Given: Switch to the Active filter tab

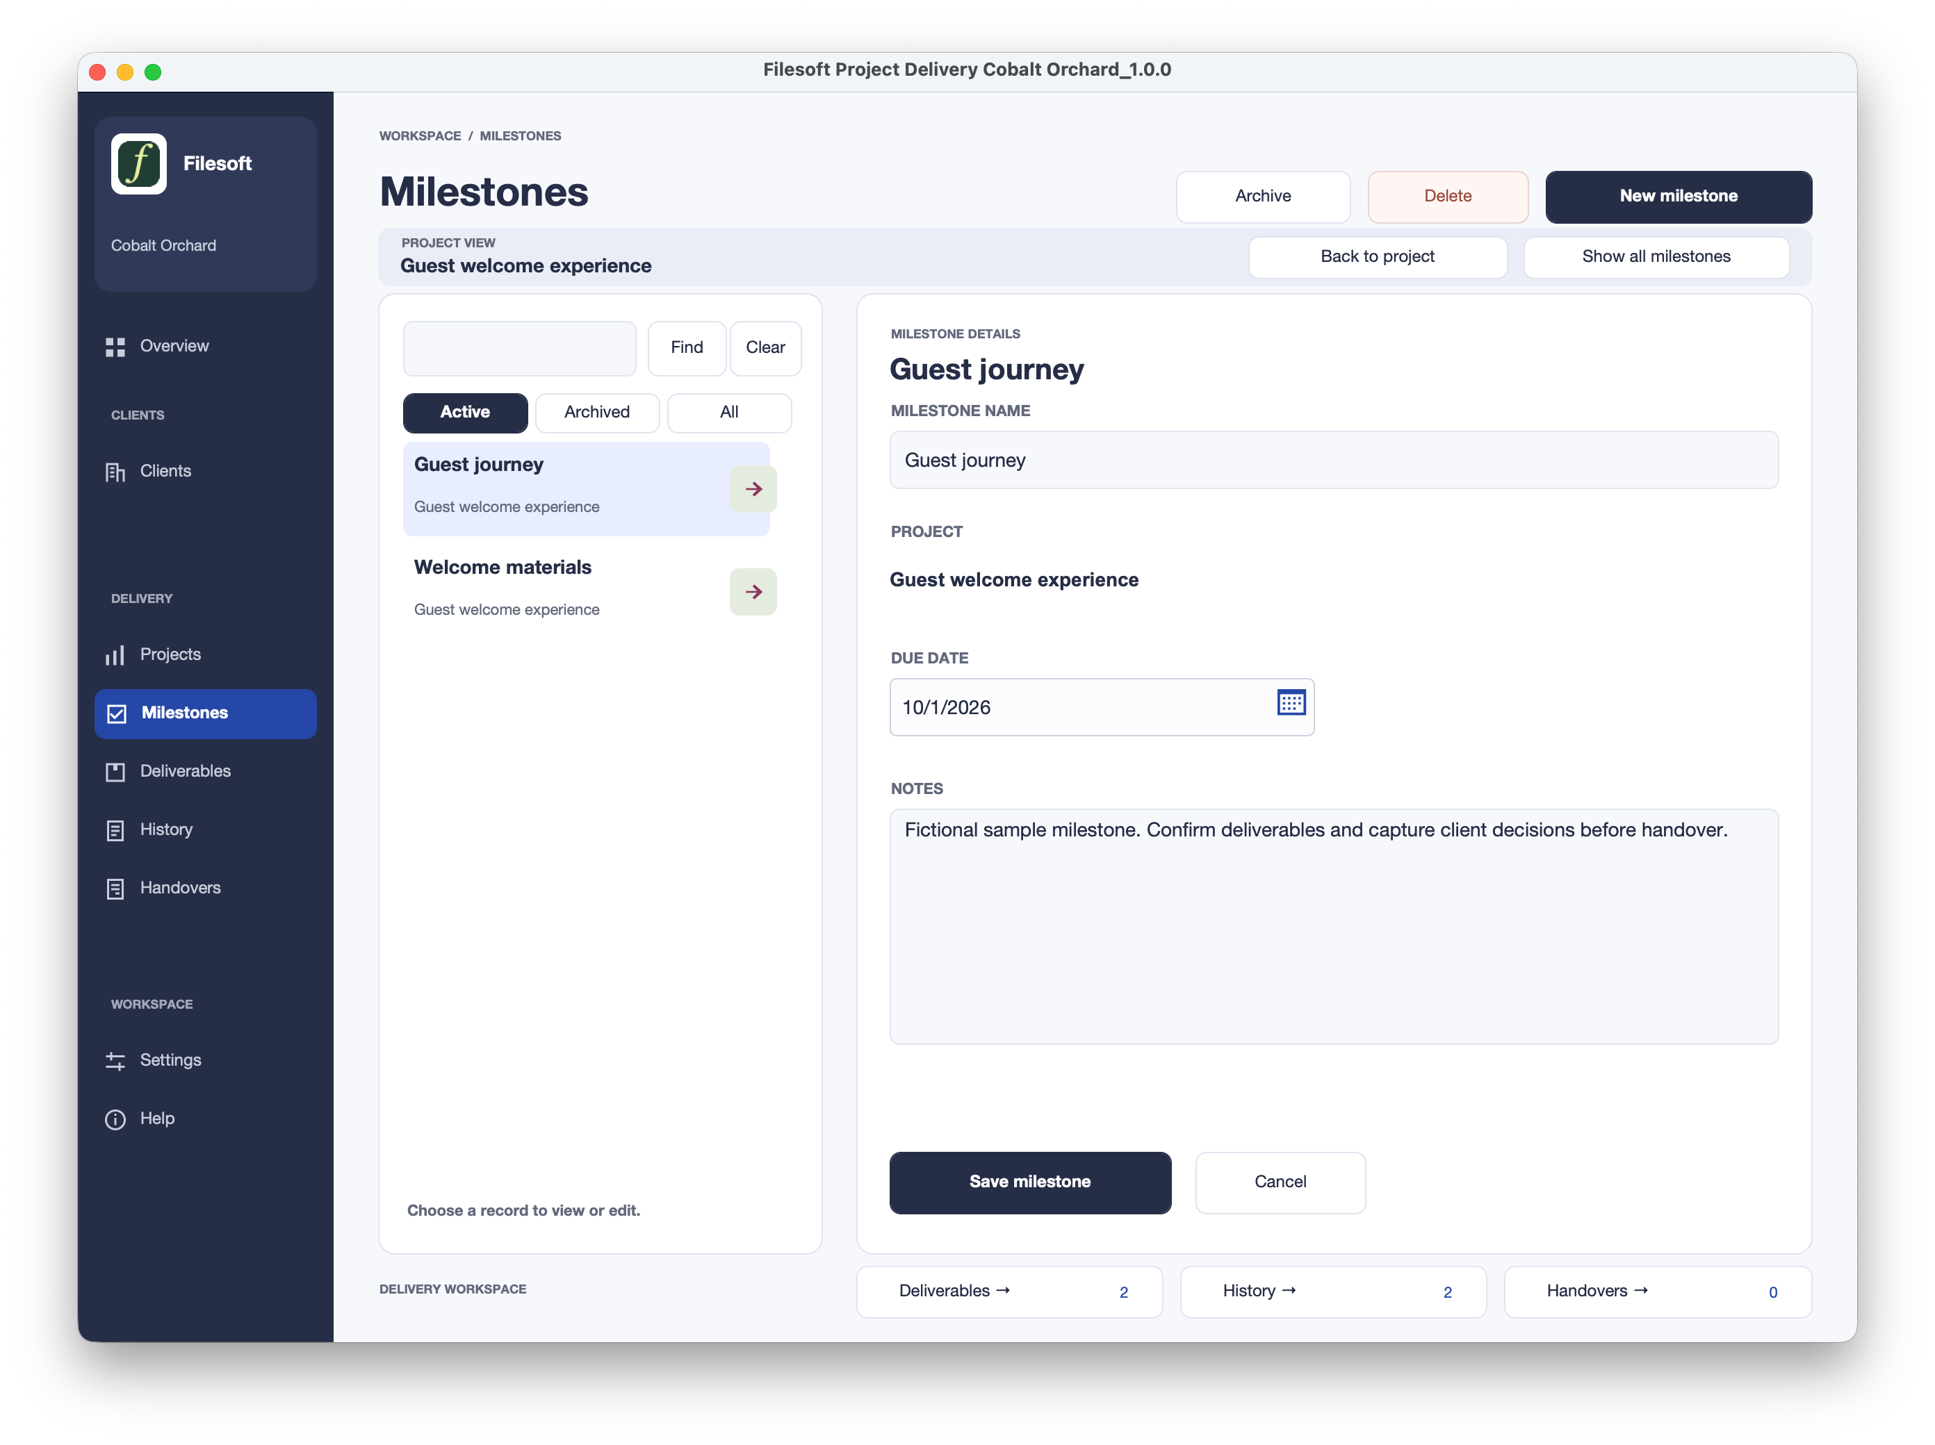Looking at the screenshot, I should (x=466, y=413).
